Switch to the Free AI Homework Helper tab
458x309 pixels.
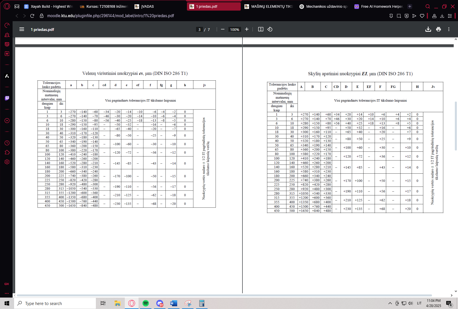379,6
